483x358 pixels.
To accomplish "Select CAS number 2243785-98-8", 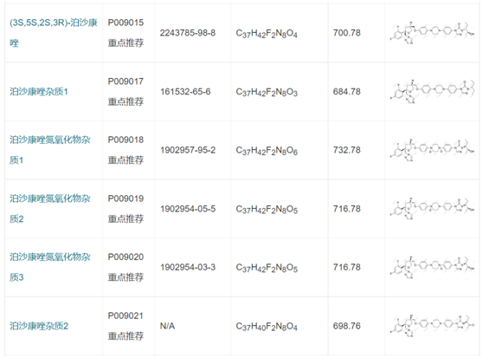I will coord(188,33).
